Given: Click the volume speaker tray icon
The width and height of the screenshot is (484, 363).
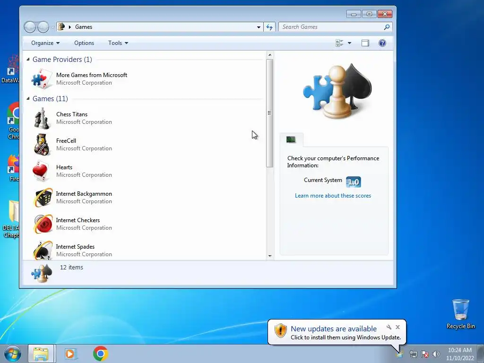Looking at the screenshot, I should pyautogui.click(x=436, y=354).
